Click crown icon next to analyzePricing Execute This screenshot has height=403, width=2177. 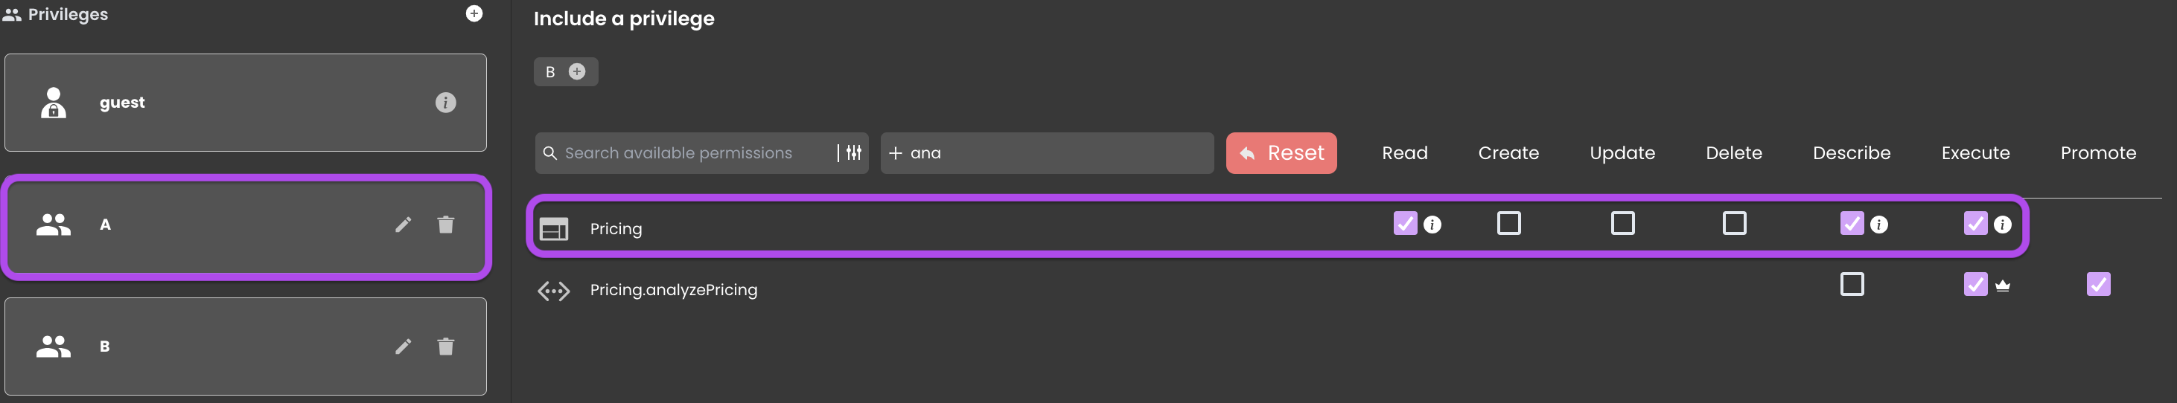[x=2002, y=286]
